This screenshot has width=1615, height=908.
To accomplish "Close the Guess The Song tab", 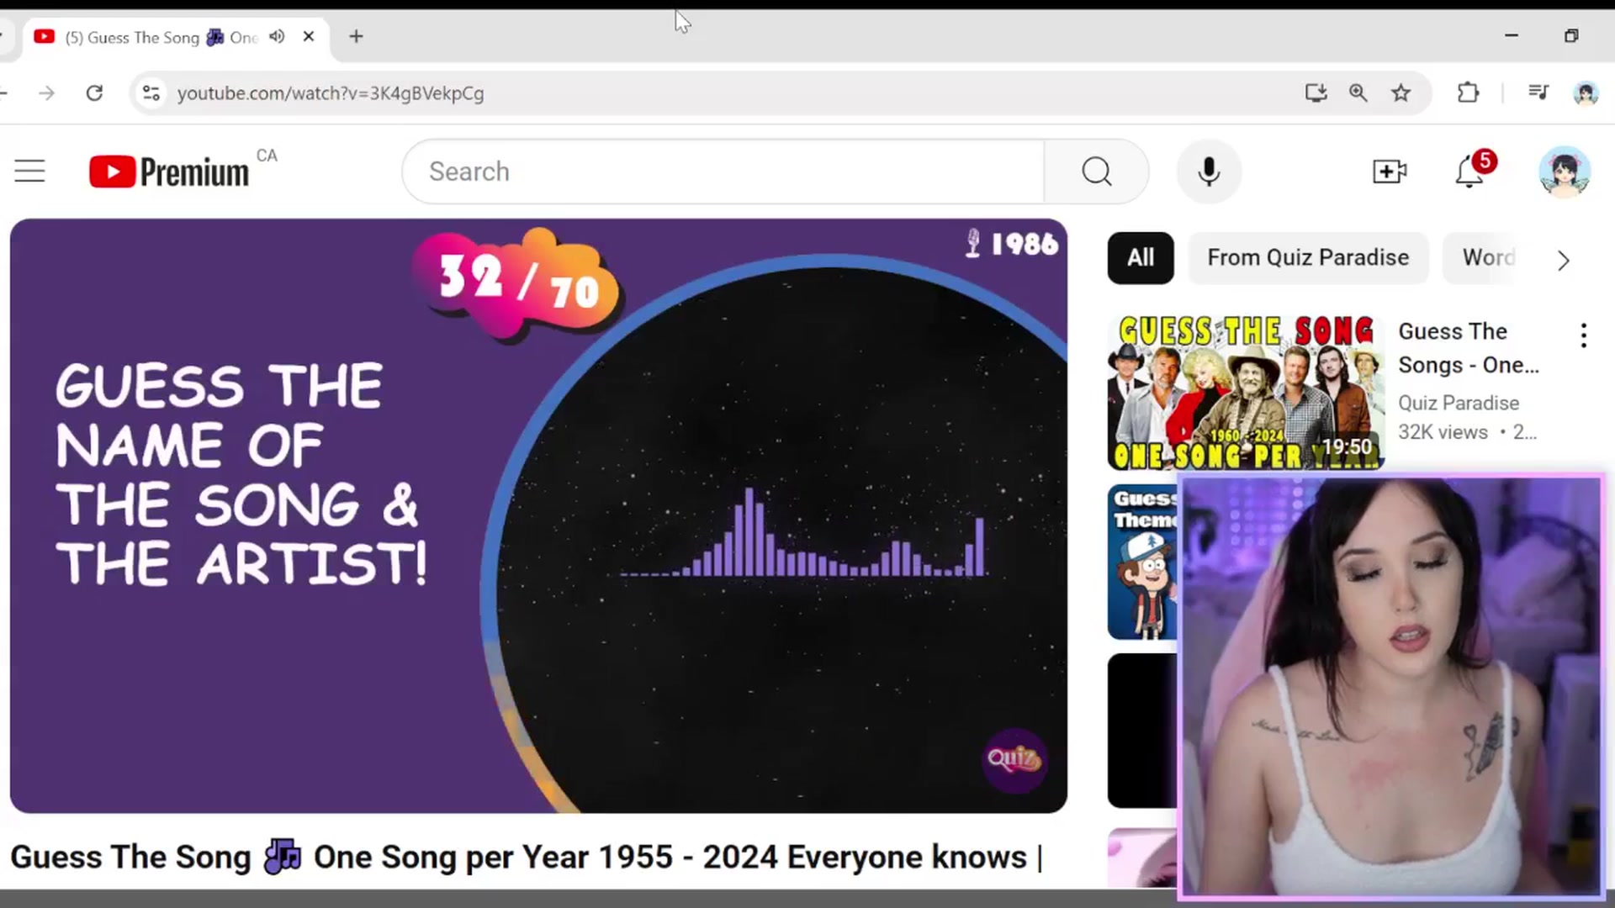I will point(309,36).
